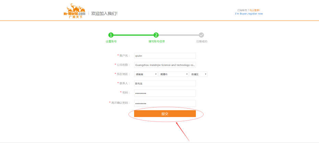The image size is (319, 143).
Task: Click the 设置账号 step label
Action: coord(111,41)
